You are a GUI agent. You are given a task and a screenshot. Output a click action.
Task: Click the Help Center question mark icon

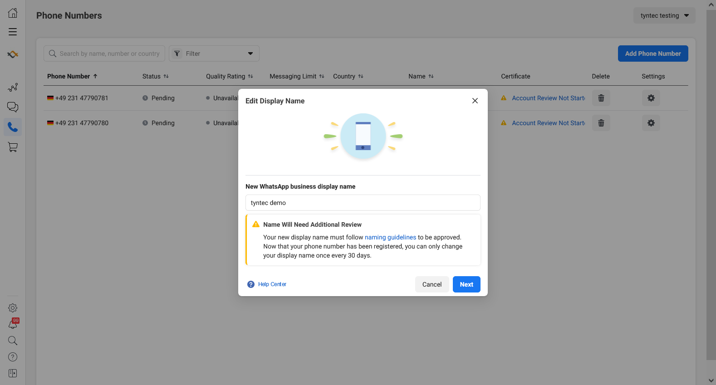(251, 284)
